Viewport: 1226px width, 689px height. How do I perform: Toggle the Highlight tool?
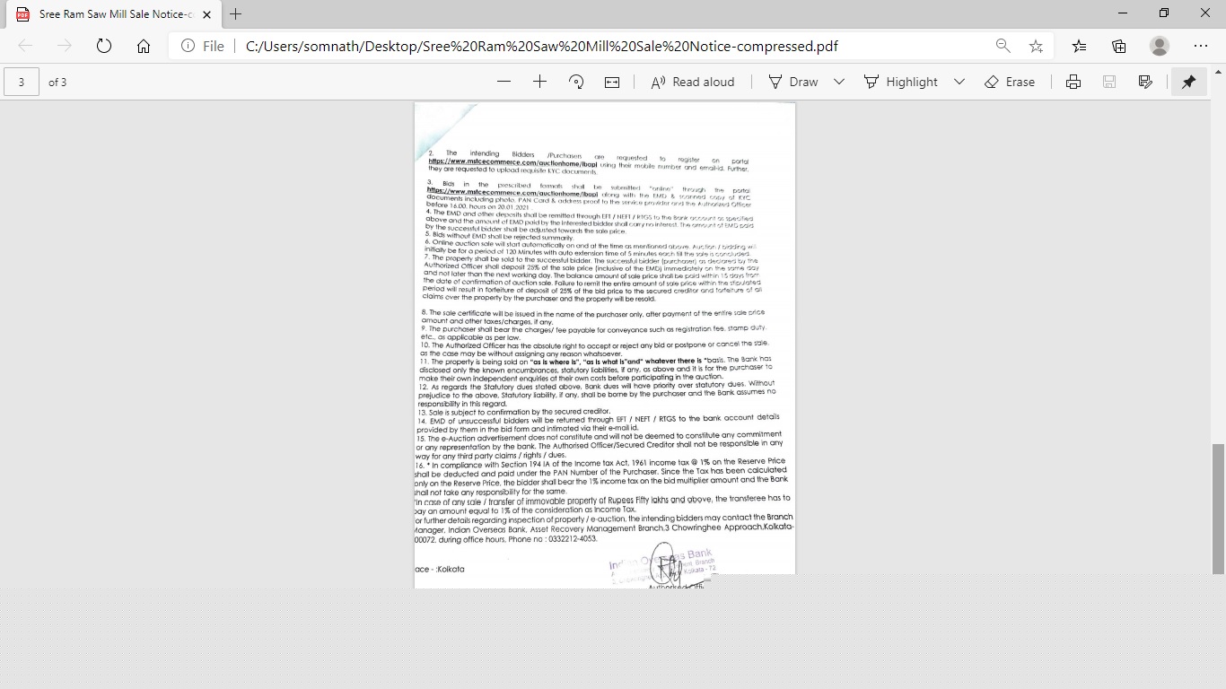pos(899,82)
